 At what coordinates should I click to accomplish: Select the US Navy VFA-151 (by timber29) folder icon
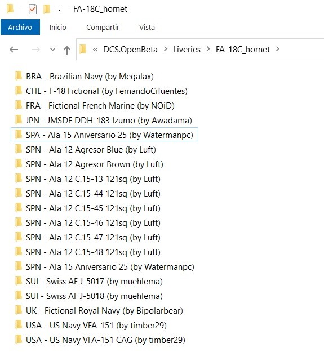click(x=19, y=324)
